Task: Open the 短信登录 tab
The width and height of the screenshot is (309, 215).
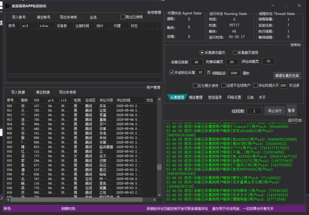Action: [x=215, y=97]
